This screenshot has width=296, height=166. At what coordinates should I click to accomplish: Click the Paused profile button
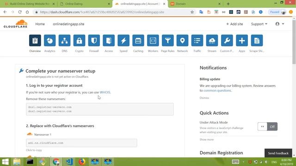coord(277,12)
